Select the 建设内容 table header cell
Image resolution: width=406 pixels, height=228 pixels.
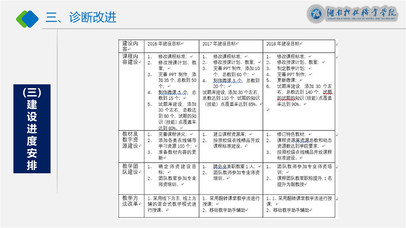click(x=130, y=46)
